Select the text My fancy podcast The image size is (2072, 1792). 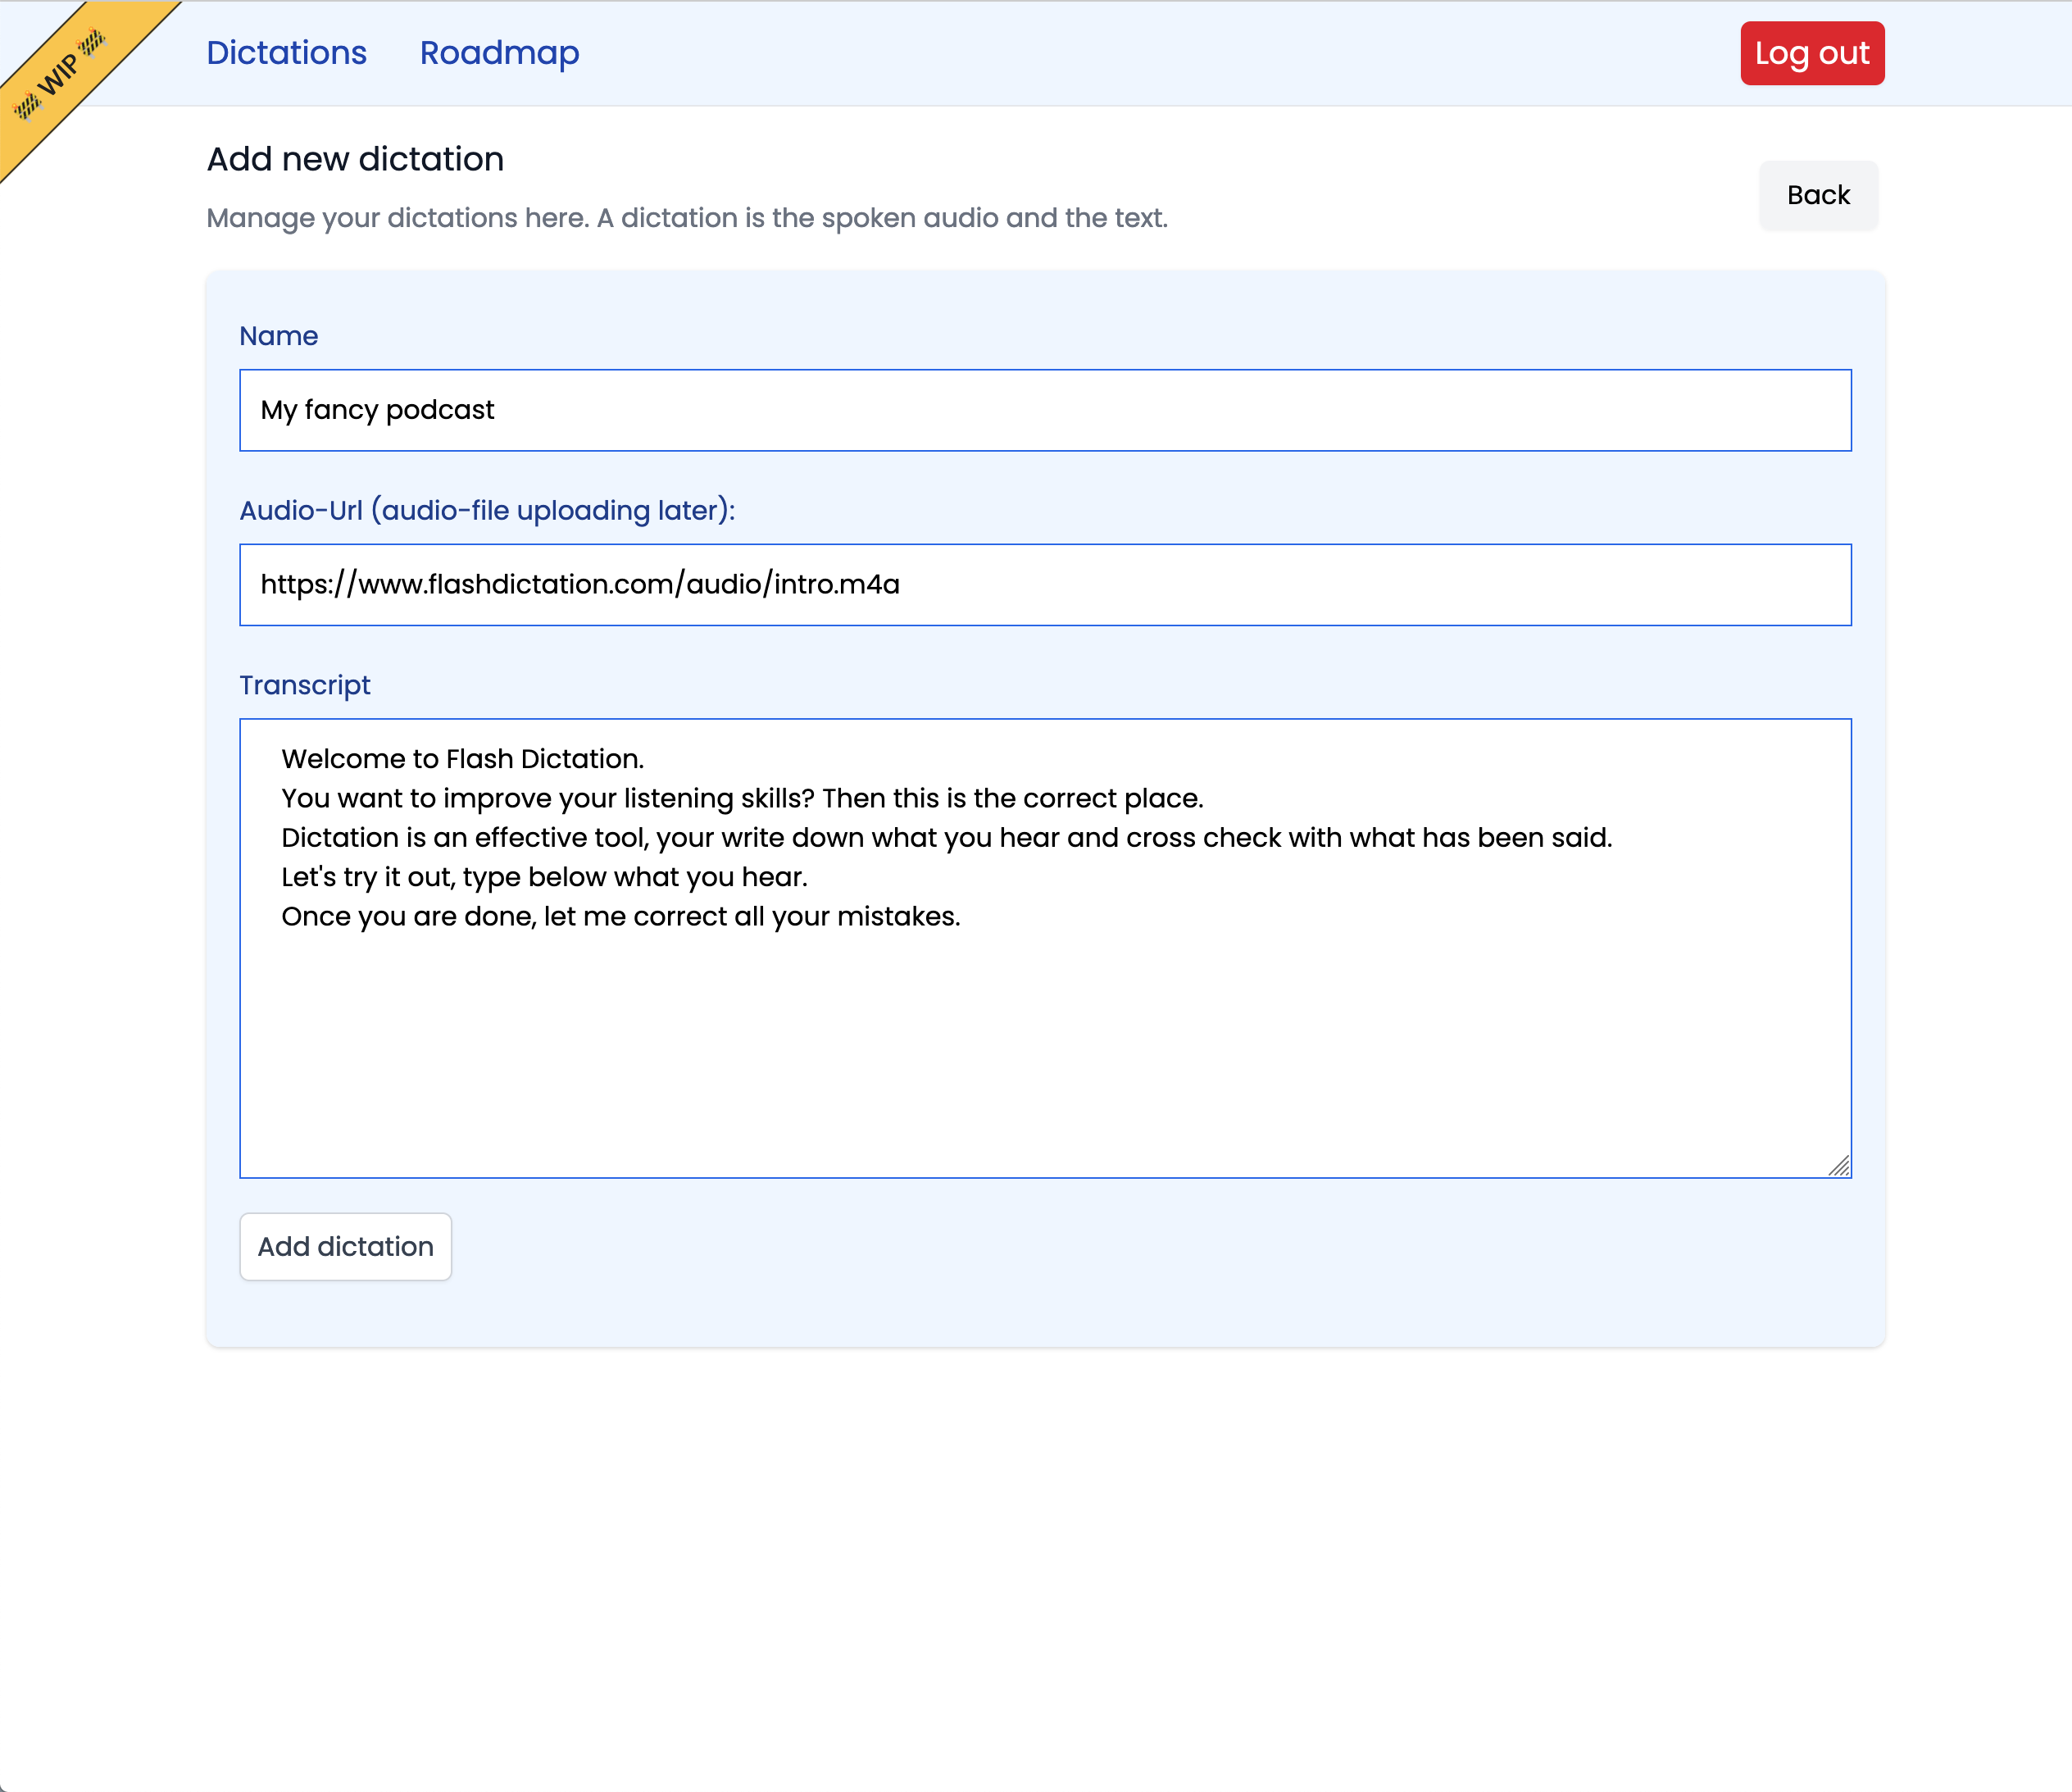point(377,409)
